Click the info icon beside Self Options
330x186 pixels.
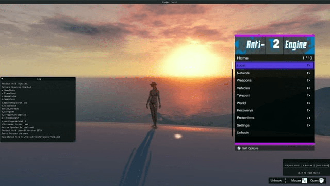click(239, 148)
